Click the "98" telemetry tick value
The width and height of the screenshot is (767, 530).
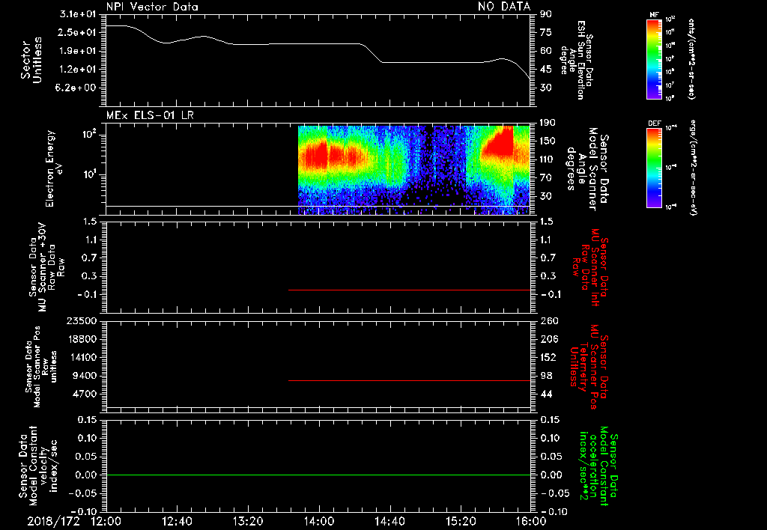tap(546, 376)
